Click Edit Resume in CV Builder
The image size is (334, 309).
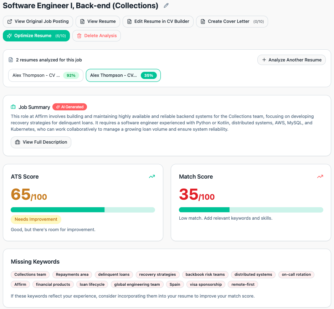click(158, 21)
